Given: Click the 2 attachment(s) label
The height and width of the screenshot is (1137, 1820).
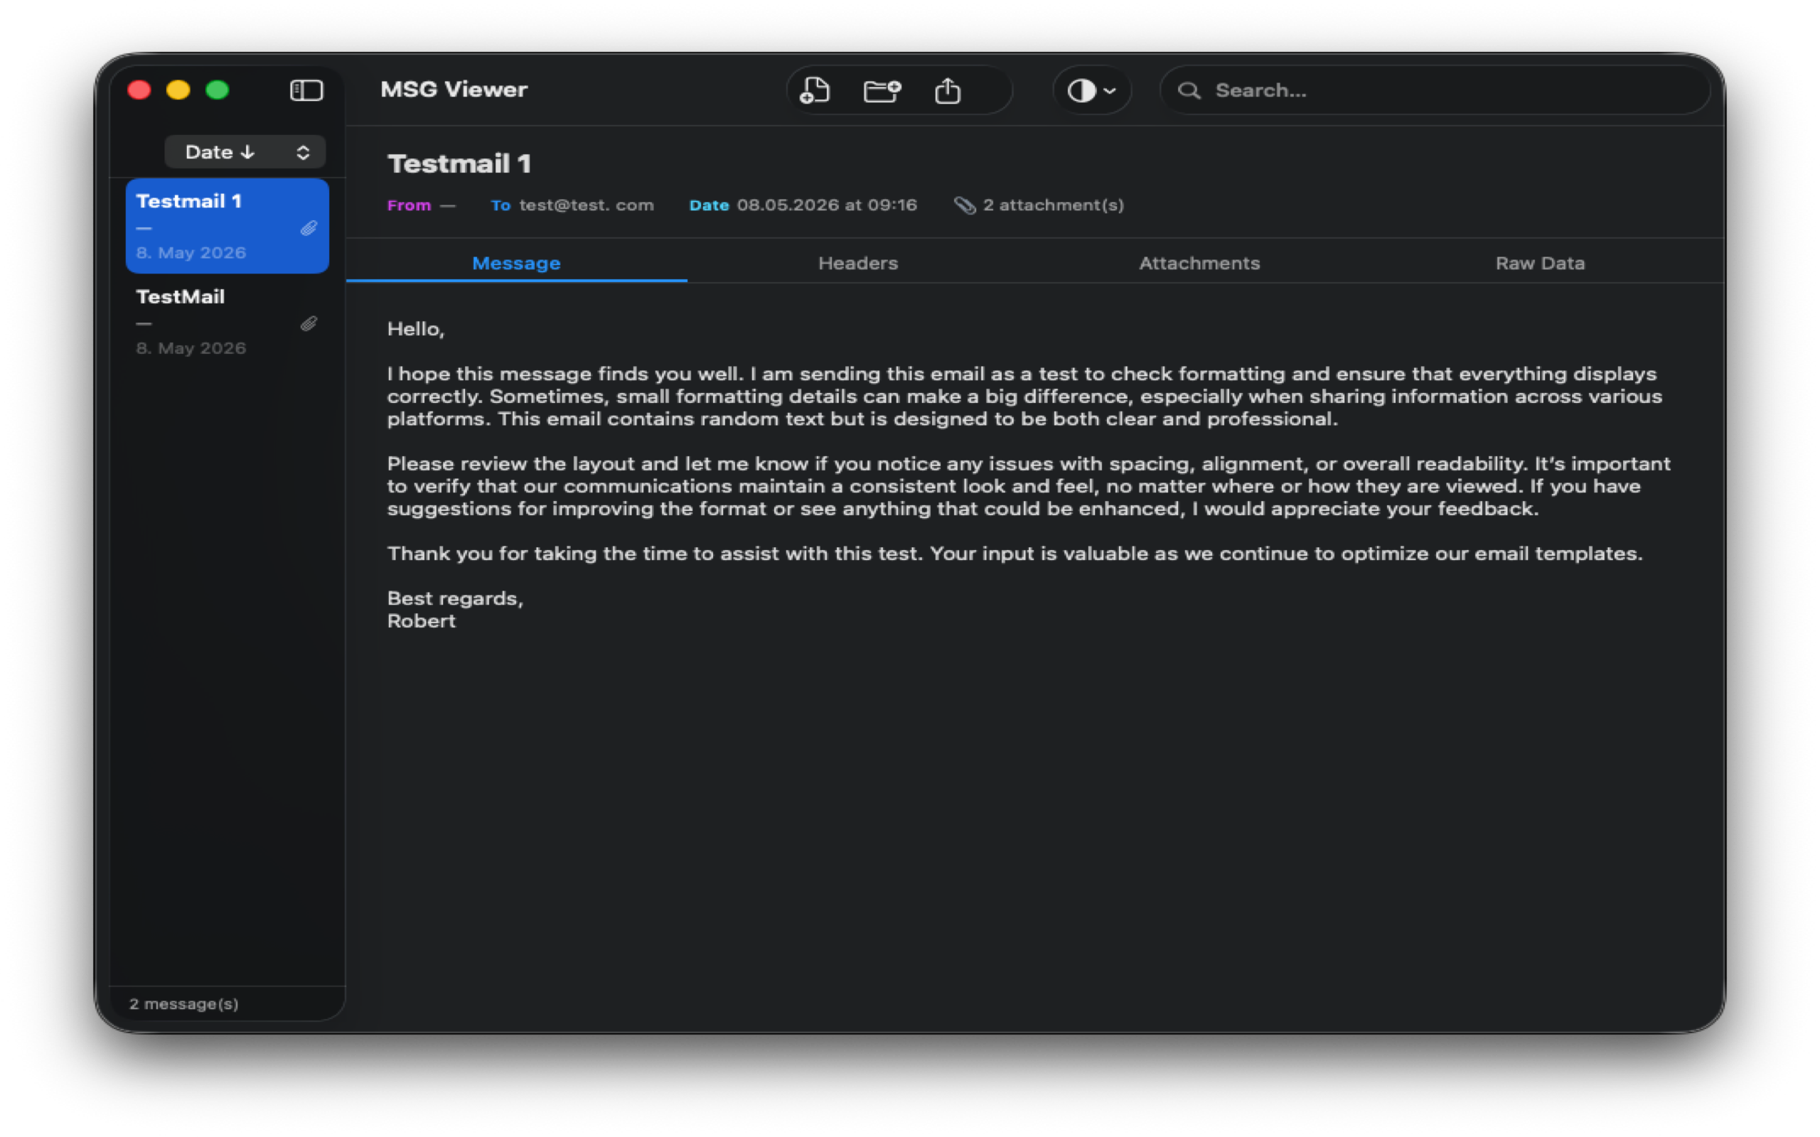Looking at the screenshot, I should pyautogui.click(x=1053, y=205).
